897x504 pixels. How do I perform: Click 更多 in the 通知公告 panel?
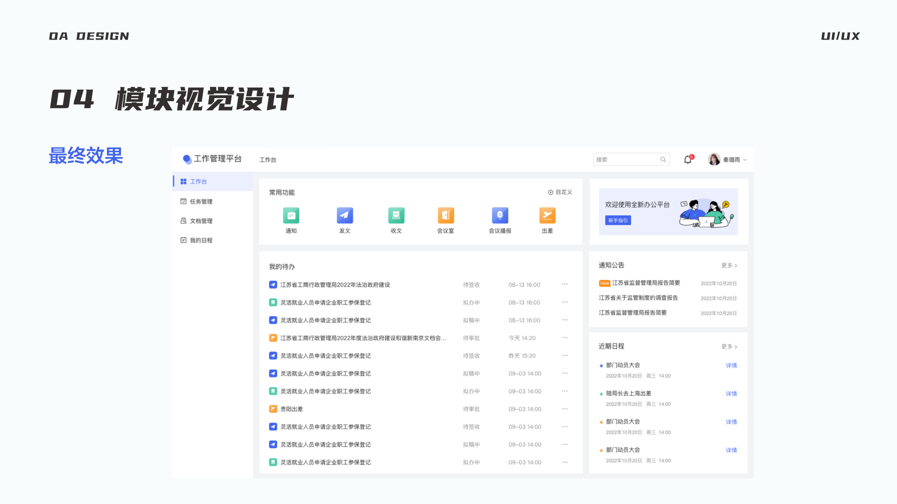coord(727,265)
